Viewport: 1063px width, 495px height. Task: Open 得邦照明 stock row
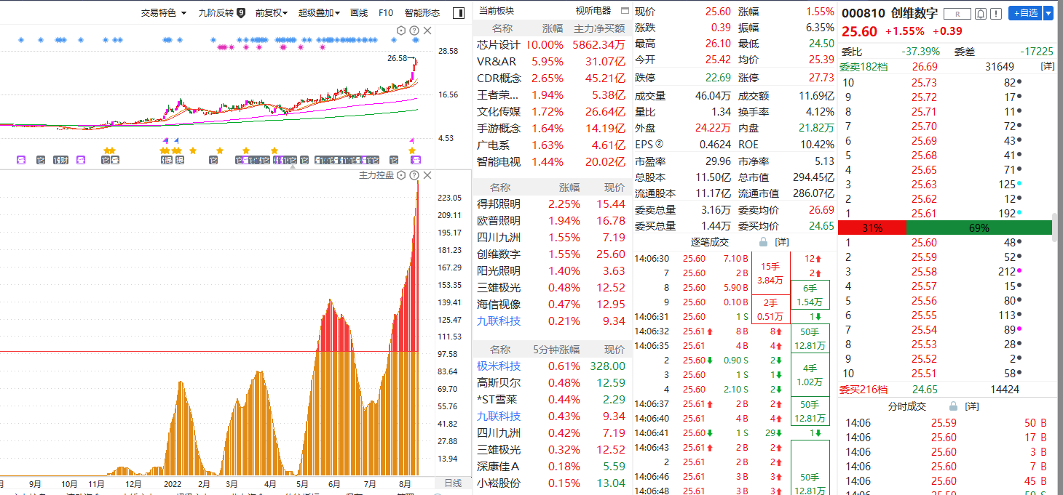pyautogui.click(x=551, y=204)
